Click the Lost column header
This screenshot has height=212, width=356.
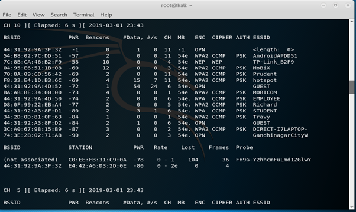[188, 148]
